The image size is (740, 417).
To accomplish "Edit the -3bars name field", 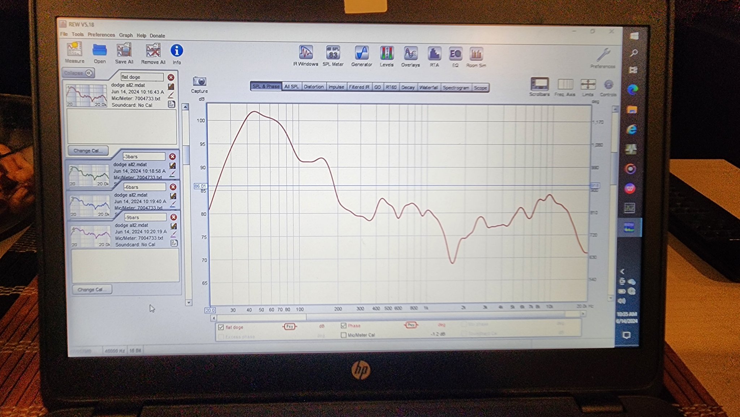I will 144,156.
